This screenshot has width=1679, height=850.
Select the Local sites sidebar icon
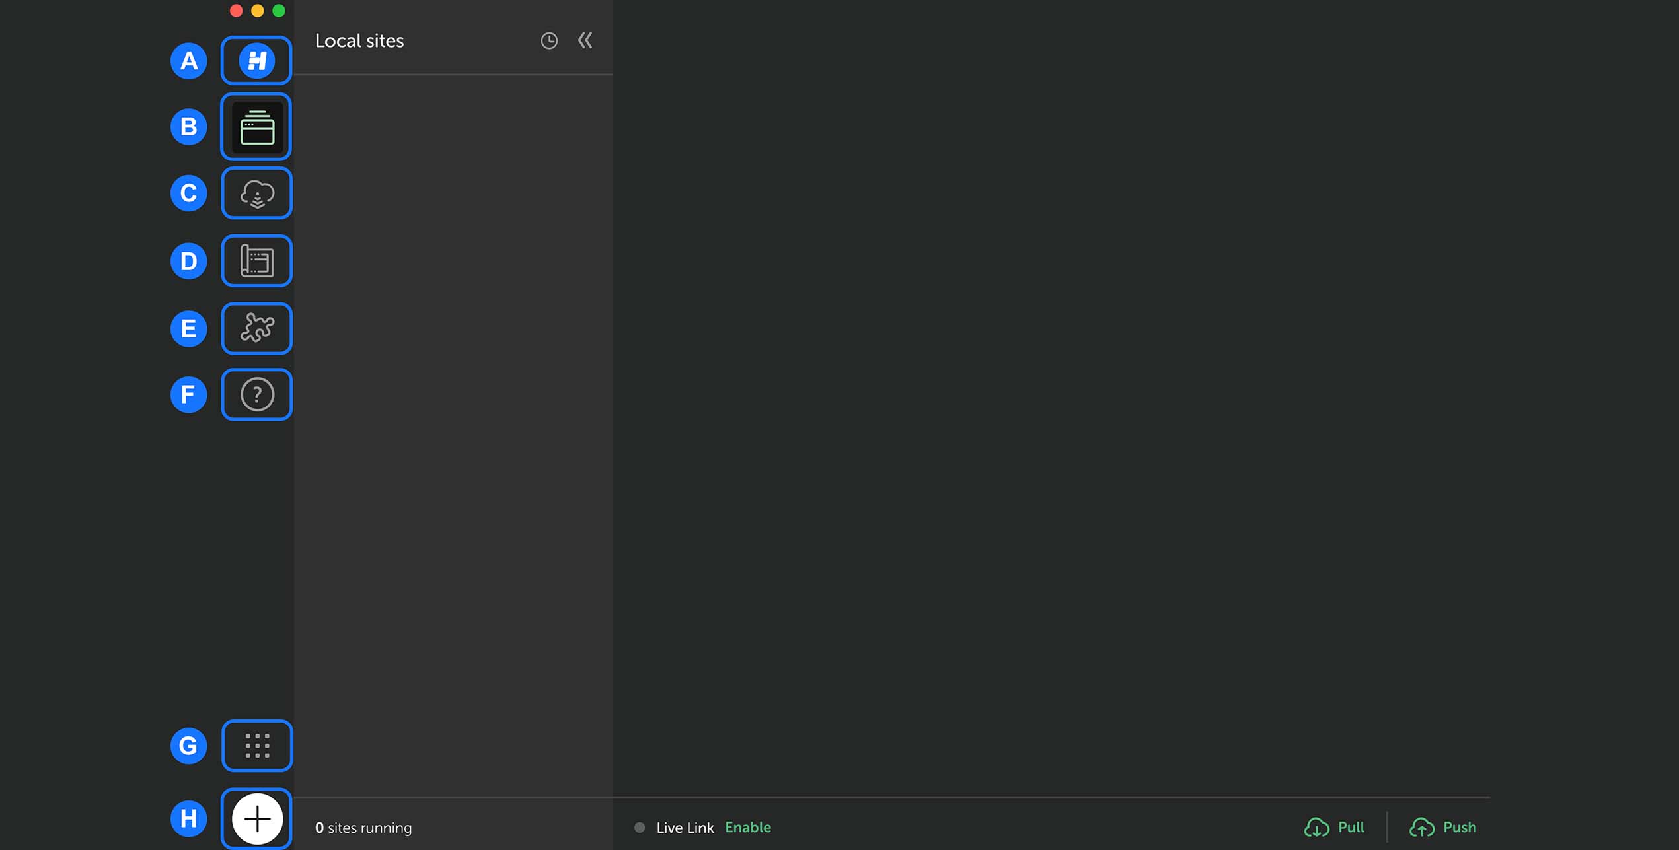pyautogui.click(x=256, y=127)
